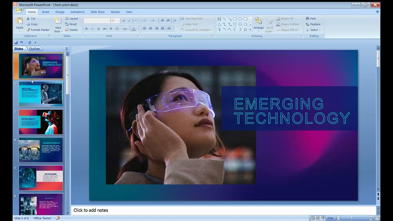Open the Insert ribbon tab
393x221 pixels.
[45, 12]
